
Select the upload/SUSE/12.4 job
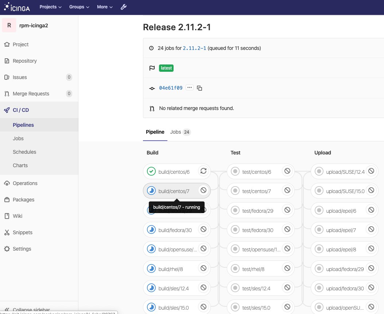pyautogui.click(x=340, y=172)
